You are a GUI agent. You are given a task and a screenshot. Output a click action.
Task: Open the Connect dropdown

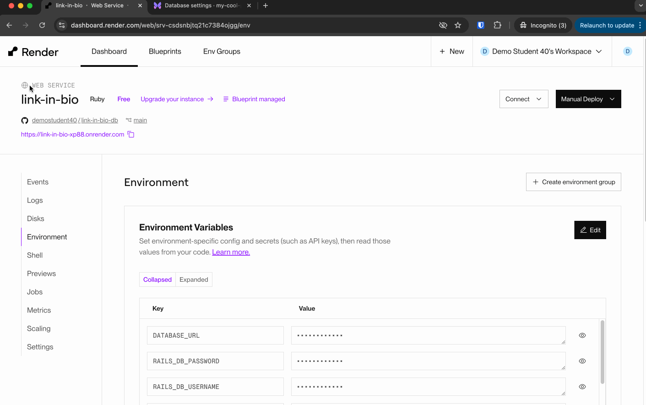524,99
